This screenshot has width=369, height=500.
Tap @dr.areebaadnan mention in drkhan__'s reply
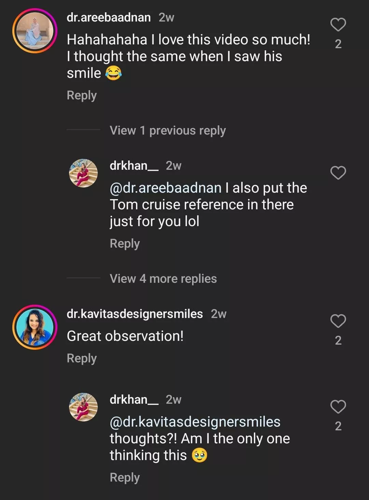click(166, 188)
